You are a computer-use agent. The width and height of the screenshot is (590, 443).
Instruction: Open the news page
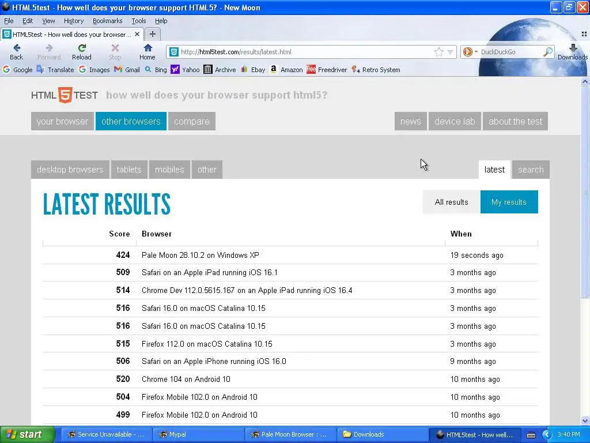point(410,121)
